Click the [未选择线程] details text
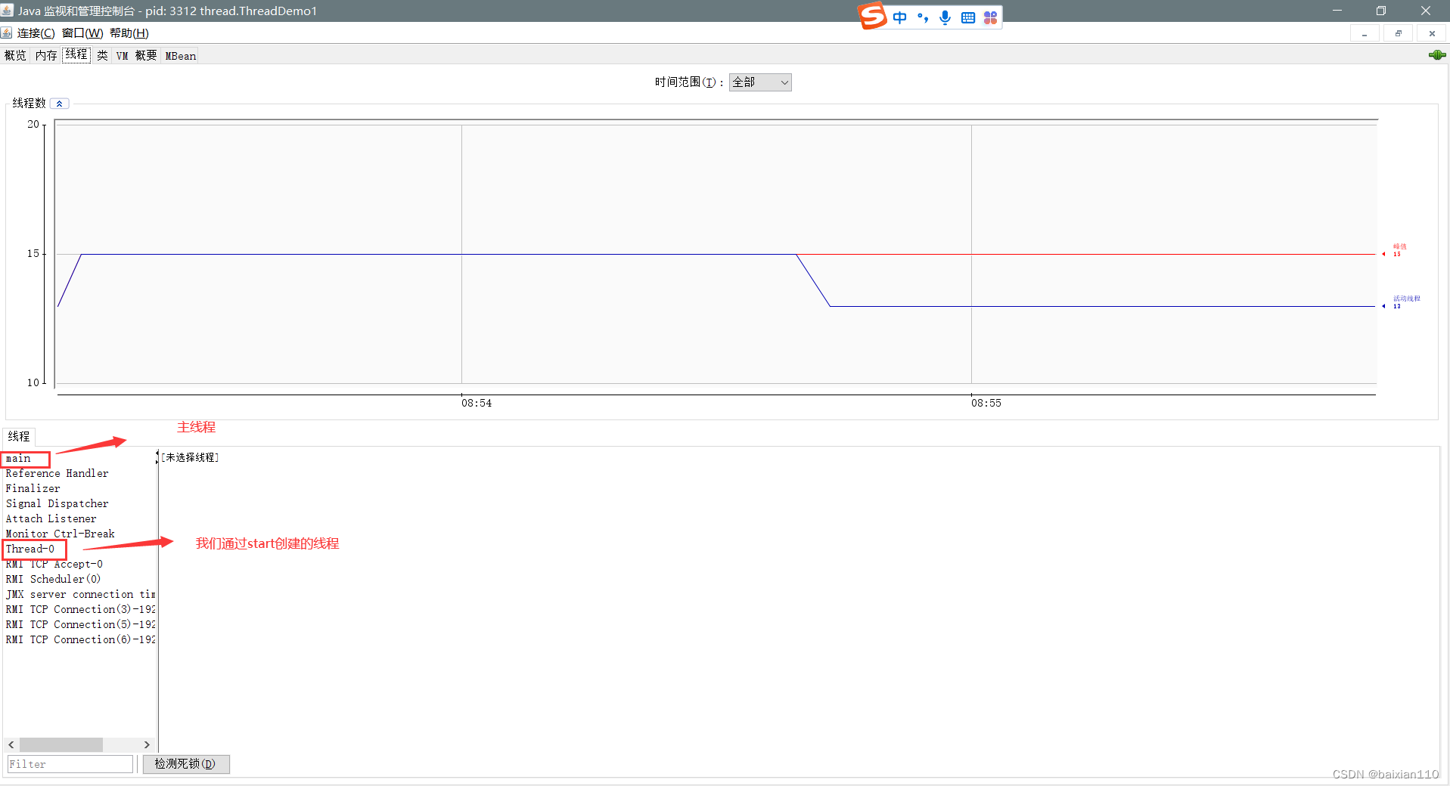 coord(190,457)
